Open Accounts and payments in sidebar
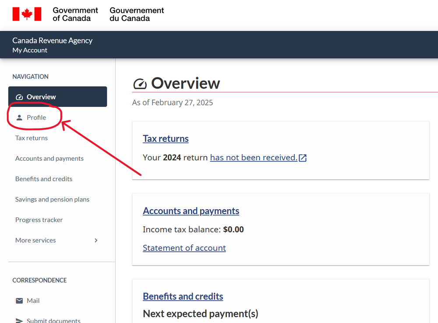This screenshot has height=323, width=438. pyautogui.click(x=49, y=158)
